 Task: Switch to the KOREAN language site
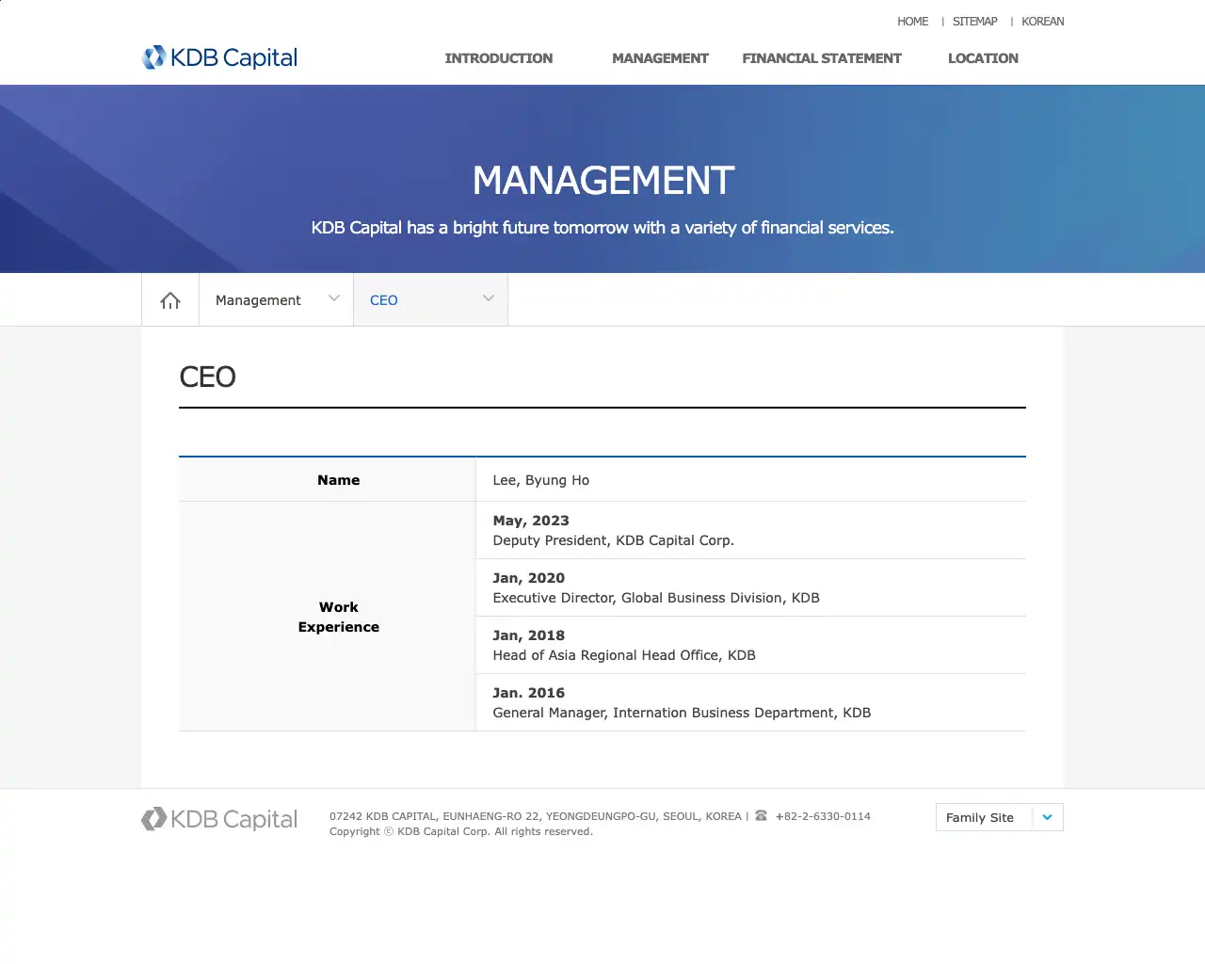click(x=1042, y=22)
